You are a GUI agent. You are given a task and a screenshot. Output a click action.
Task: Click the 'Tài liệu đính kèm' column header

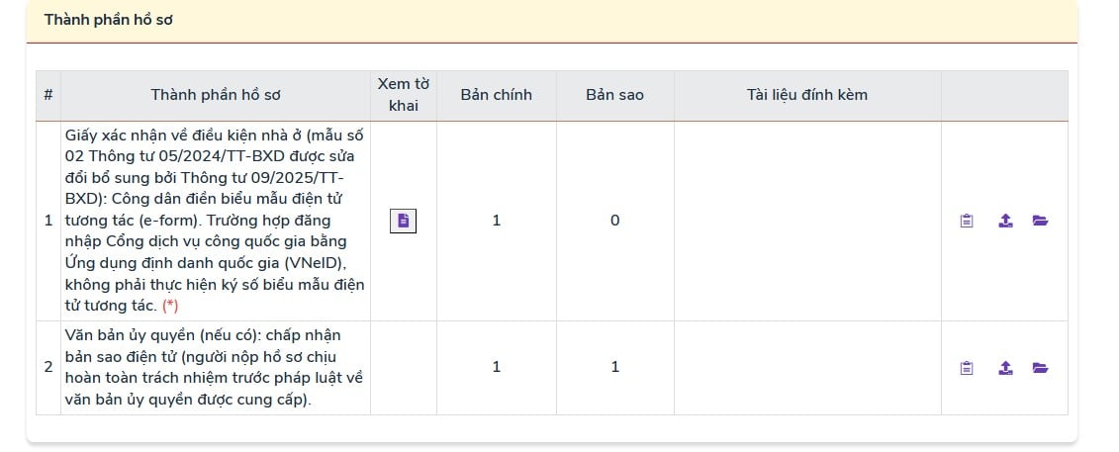(806, 95)
